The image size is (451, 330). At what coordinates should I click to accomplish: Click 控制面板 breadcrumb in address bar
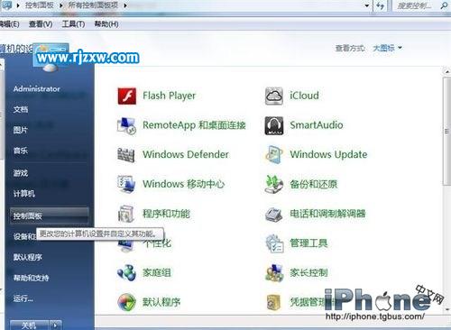[39, 5]
